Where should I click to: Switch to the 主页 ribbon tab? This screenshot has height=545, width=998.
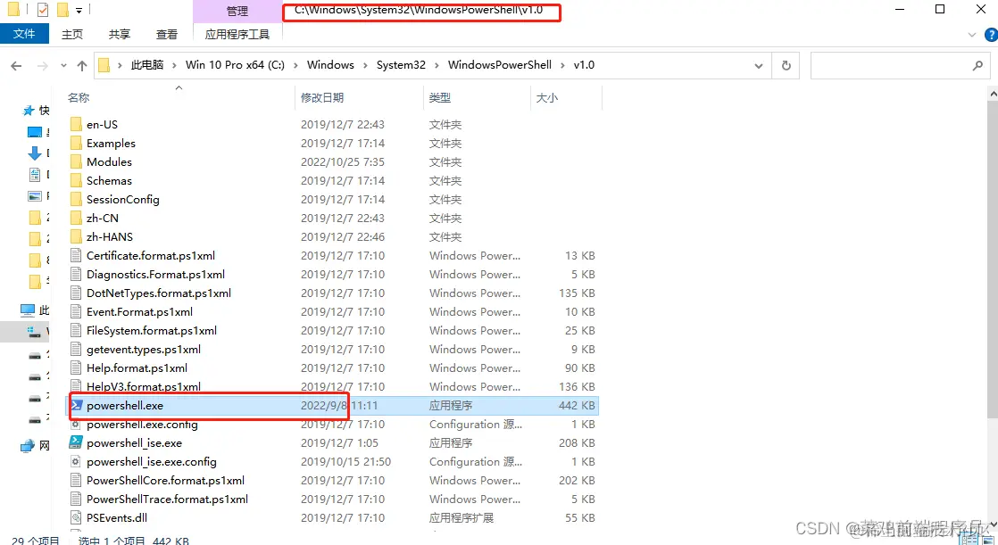[72, 34]
